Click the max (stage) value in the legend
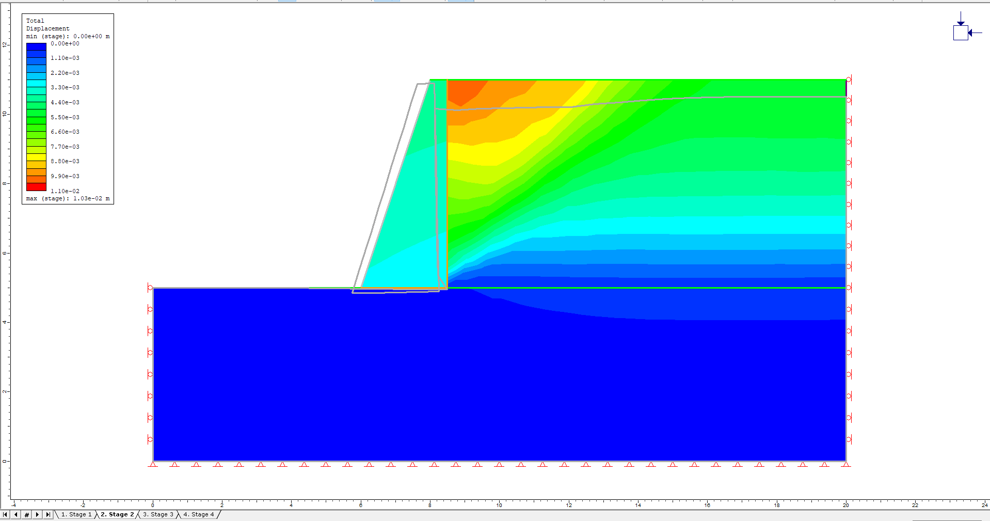The image size is (990, 521). coord(68,198)
